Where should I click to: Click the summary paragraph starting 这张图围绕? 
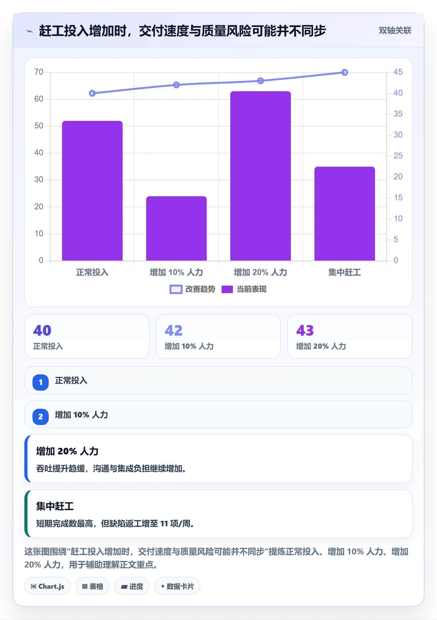[216, 558]
